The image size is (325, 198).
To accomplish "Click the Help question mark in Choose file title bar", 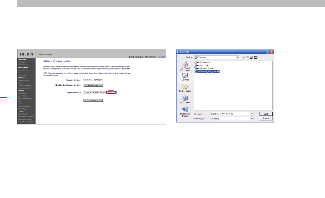I will click(267, 52).
